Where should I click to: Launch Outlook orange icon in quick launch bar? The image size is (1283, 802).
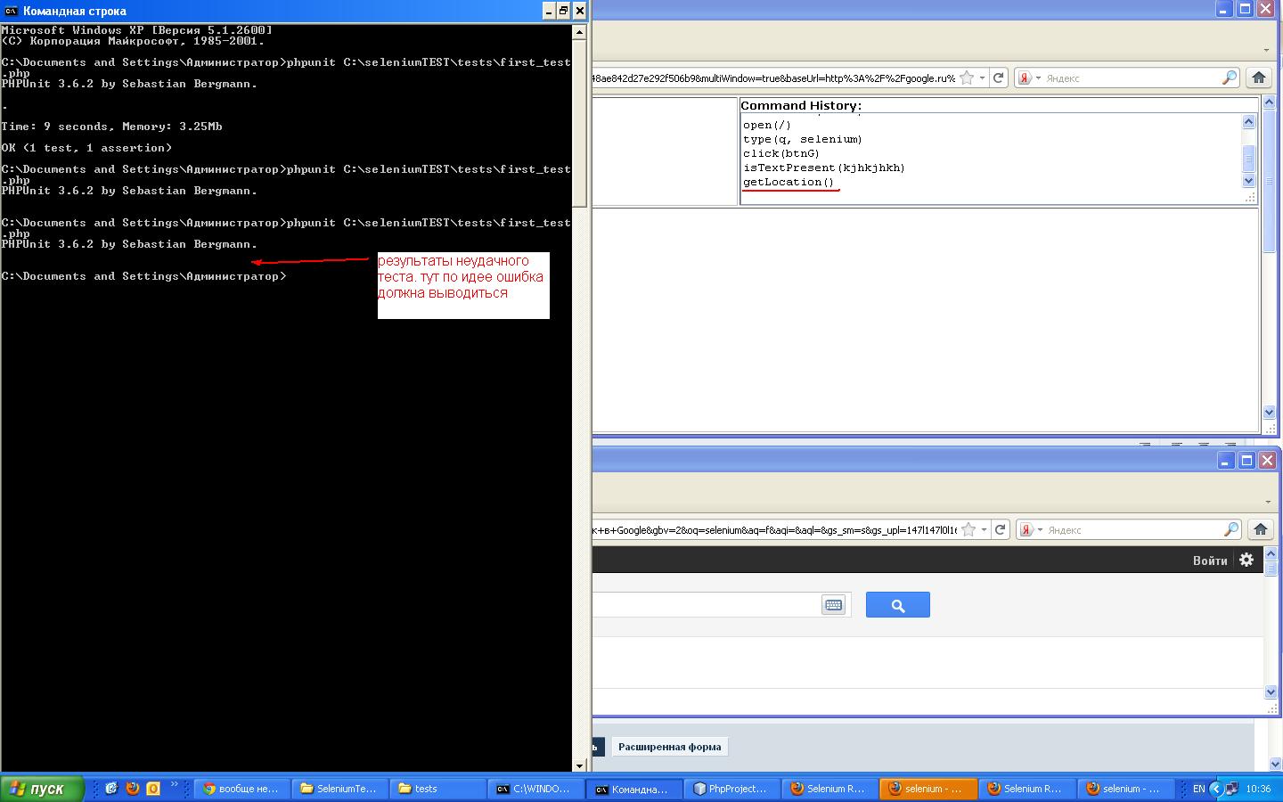pyautogui.click(x=153, y=789)
